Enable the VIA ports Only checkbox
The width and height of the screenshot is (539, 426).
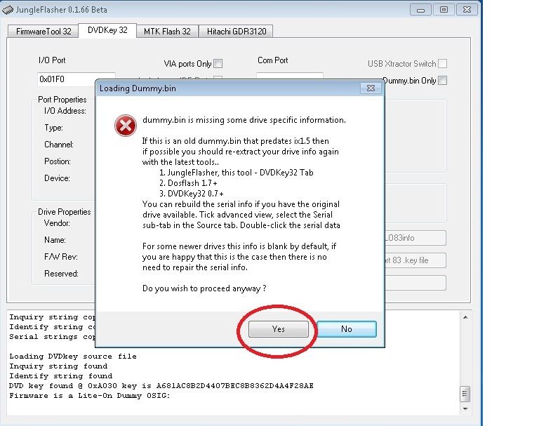coord(218,64)
